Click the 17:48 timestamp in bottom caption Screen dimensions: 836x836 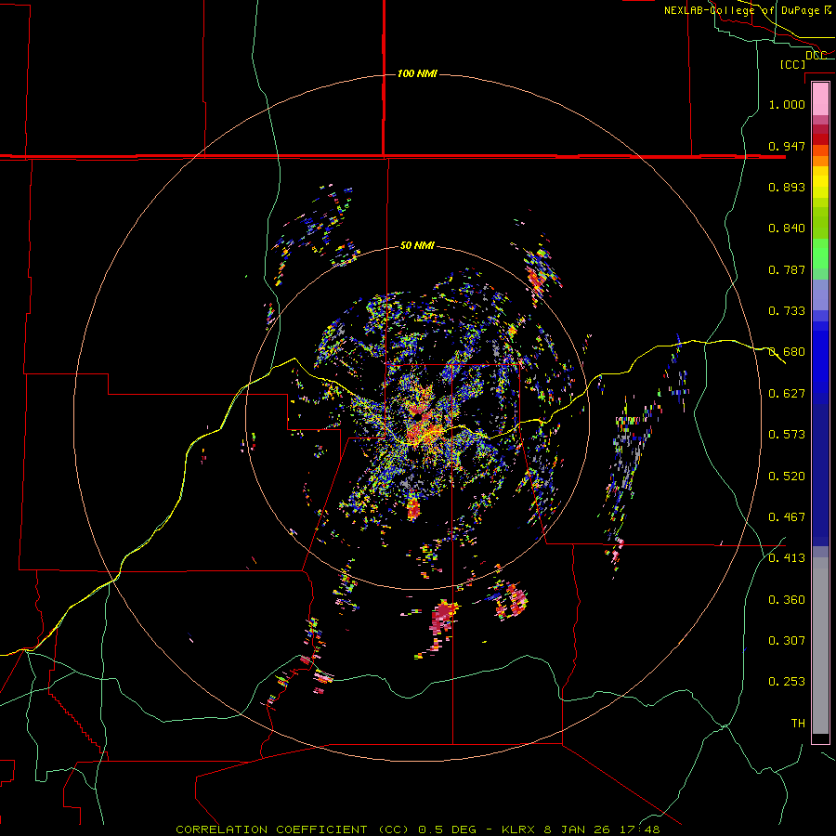point(640,829)
